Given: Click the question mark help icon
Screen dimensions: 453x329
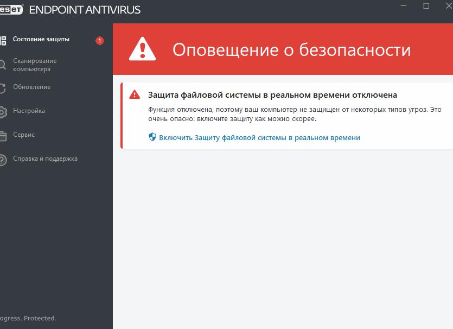Looking at the screenshot, I should point(3,160).
